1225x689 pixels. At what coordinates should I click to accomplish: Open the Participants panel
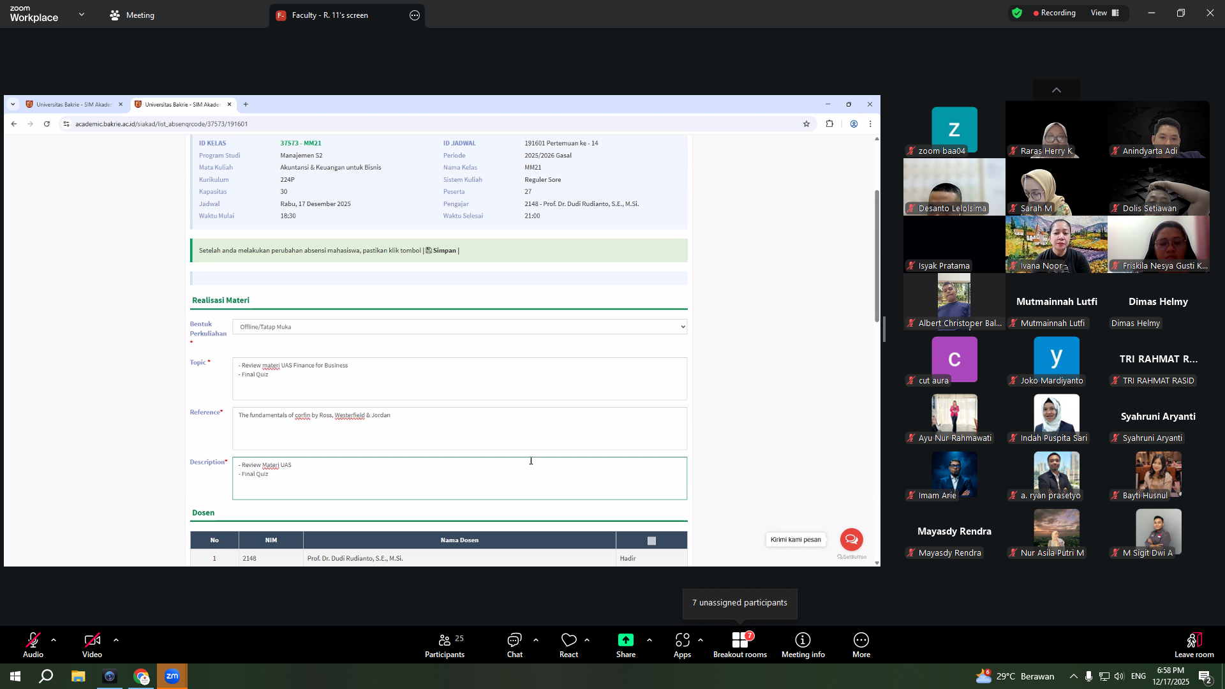[x=445, y=644]
